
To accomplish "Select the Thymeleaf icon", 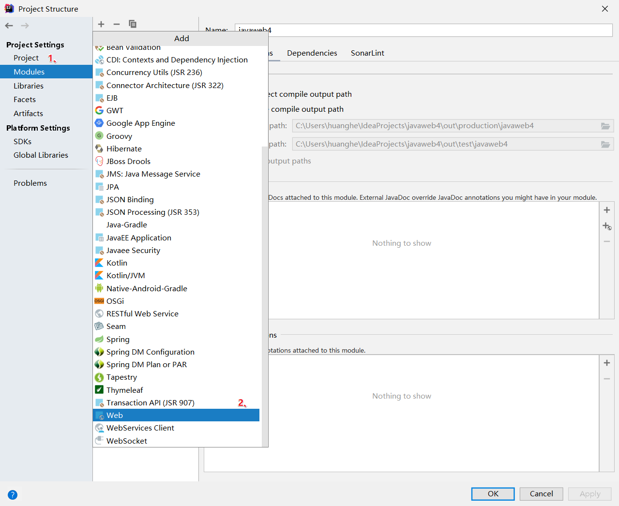I will coord(99,390).
